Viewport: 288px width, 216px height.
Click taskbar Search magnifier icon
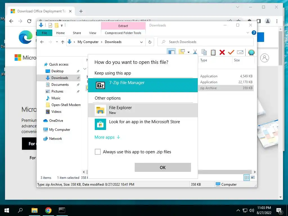(x=20, y=210)
